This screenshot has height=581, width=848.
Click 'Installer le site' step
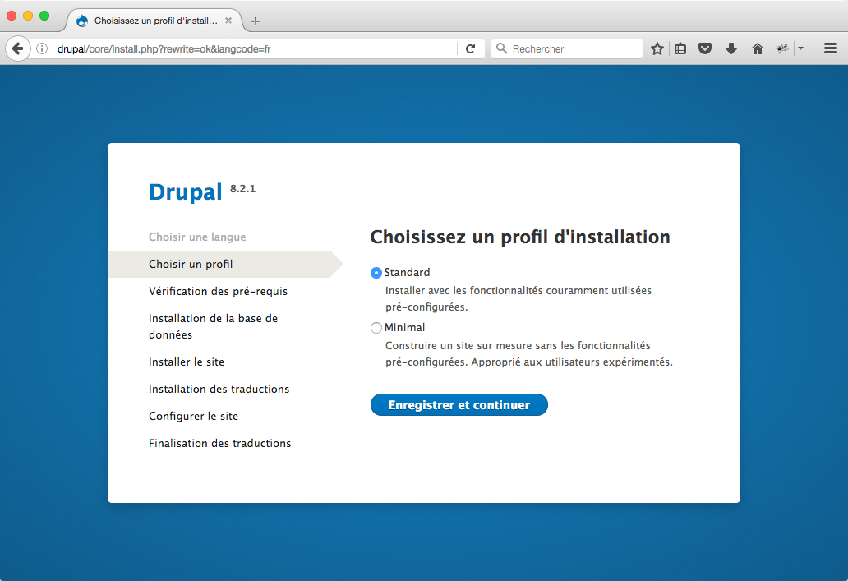click(x=187, y=362)
